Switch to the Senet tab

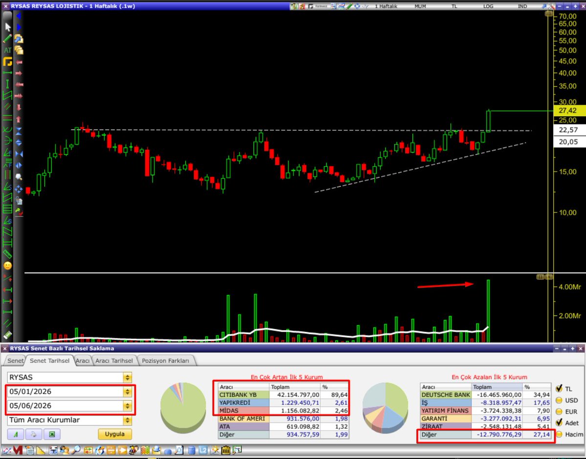[15, 361]
